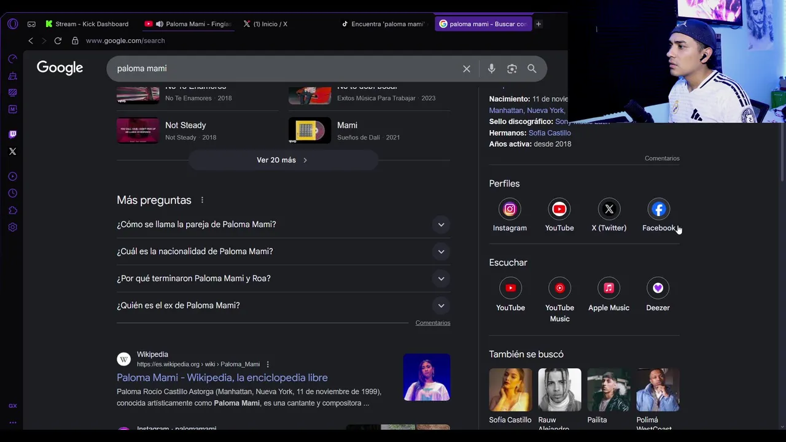Open the Sofía Castillo sibling link
Screen dimensions: 786x442
point(550,133)
